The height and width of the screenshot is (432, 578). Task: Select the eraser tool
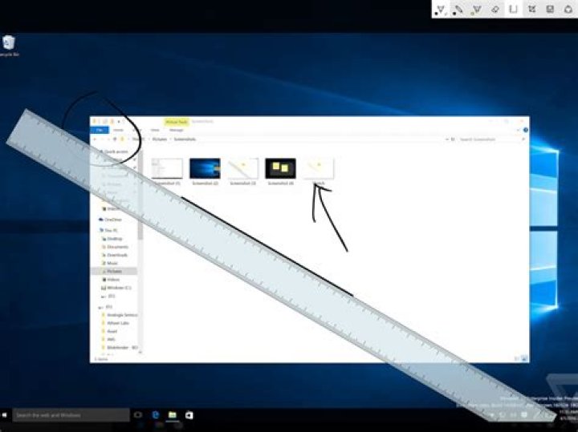coord(495,10)
